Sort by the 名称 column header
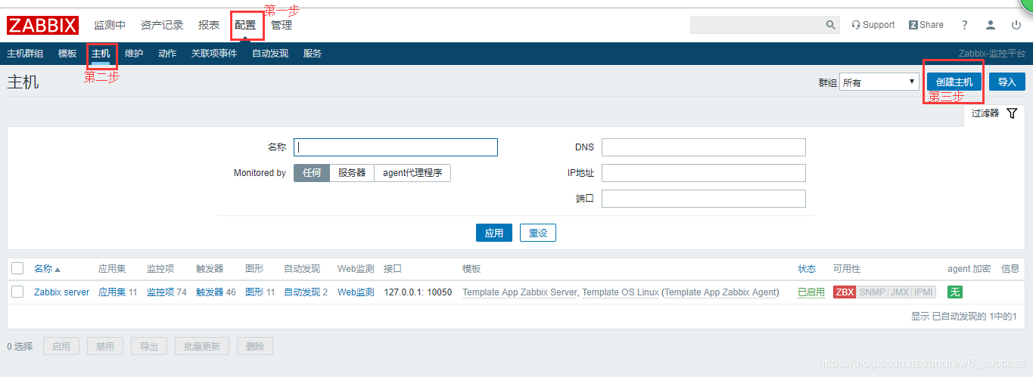Screen dimensions: 1033x377 click(47, 269)
